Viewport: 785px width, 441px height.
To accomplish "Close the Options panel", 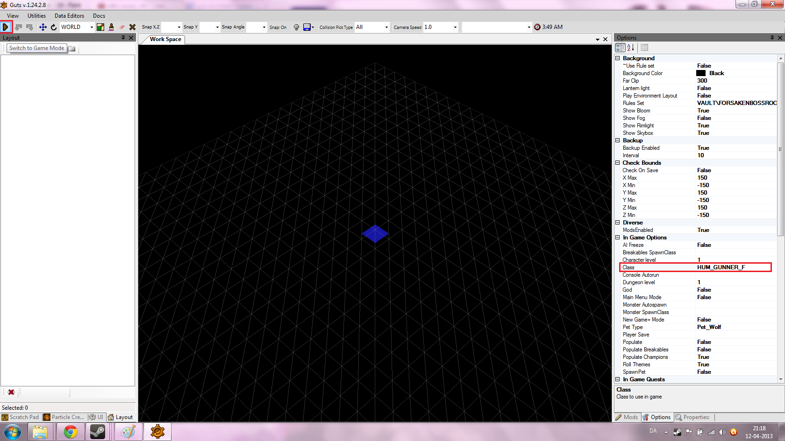I will (780, 38).
